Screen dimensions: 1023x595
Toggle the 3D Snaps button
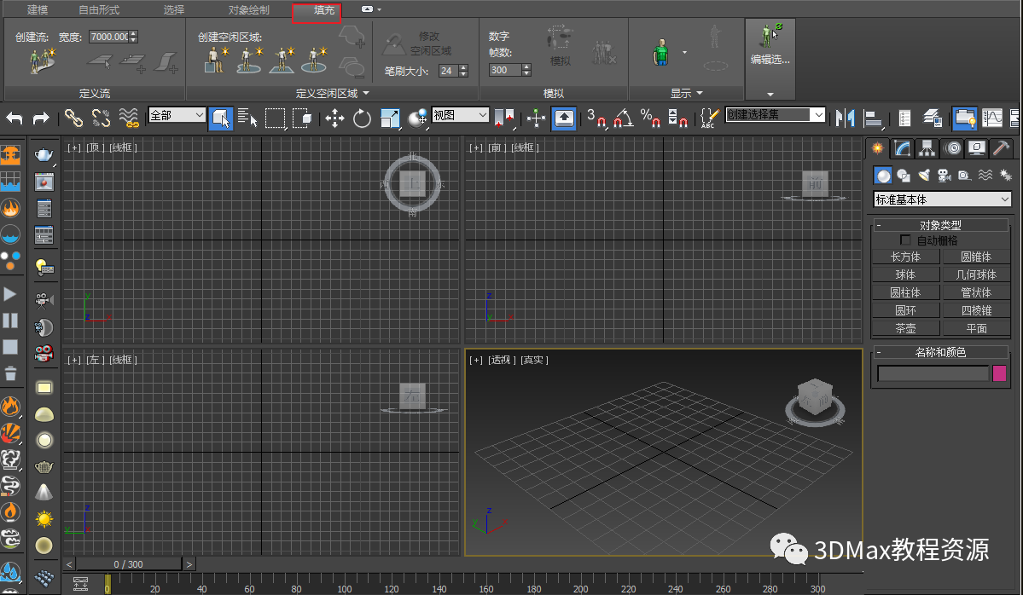[x=596, y=118]
